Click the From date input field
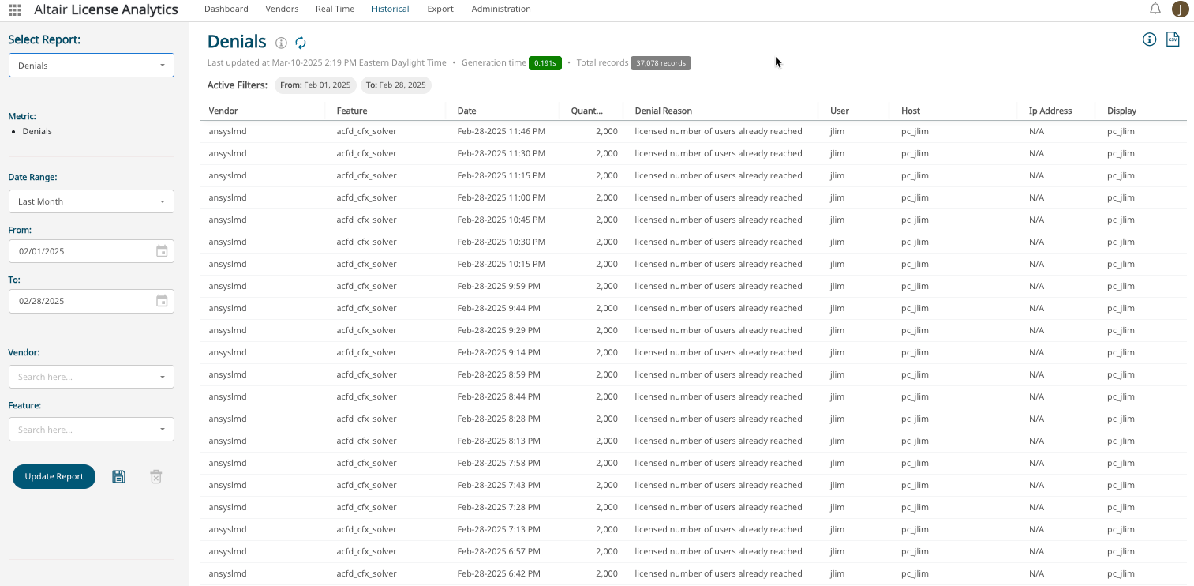The image size is (1194, 586). (79, 251)
